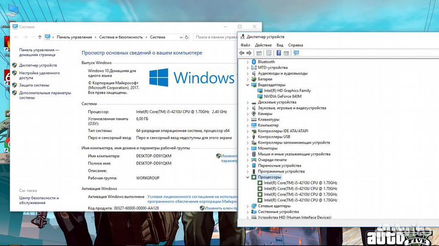Select the Bluetooth category icon
The height and width of the screenshot is (246, 439).
click(254, 61)
